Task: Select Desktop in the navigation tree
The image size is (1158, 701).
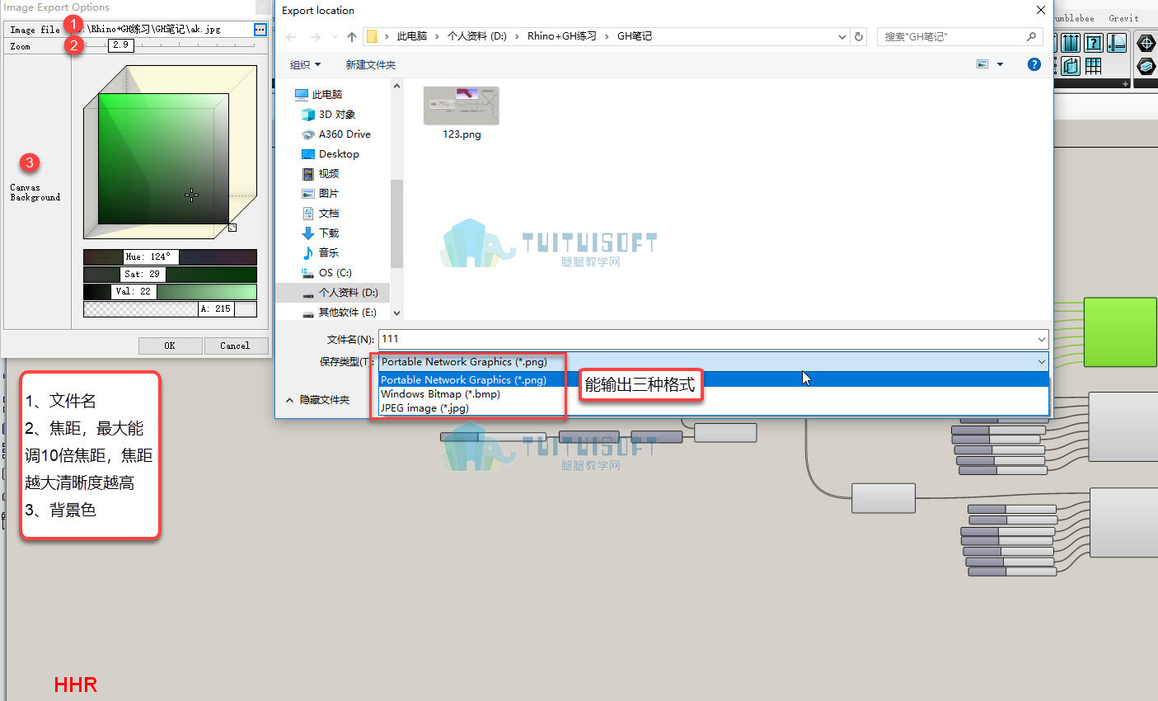Action: point(339,154)
